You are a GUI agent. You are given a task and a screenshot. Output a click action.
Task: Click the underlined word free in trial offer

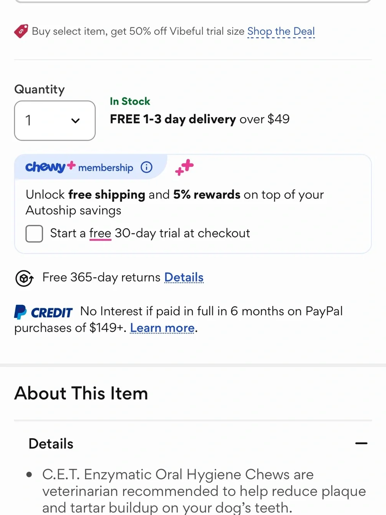click(x=100, y=233)
